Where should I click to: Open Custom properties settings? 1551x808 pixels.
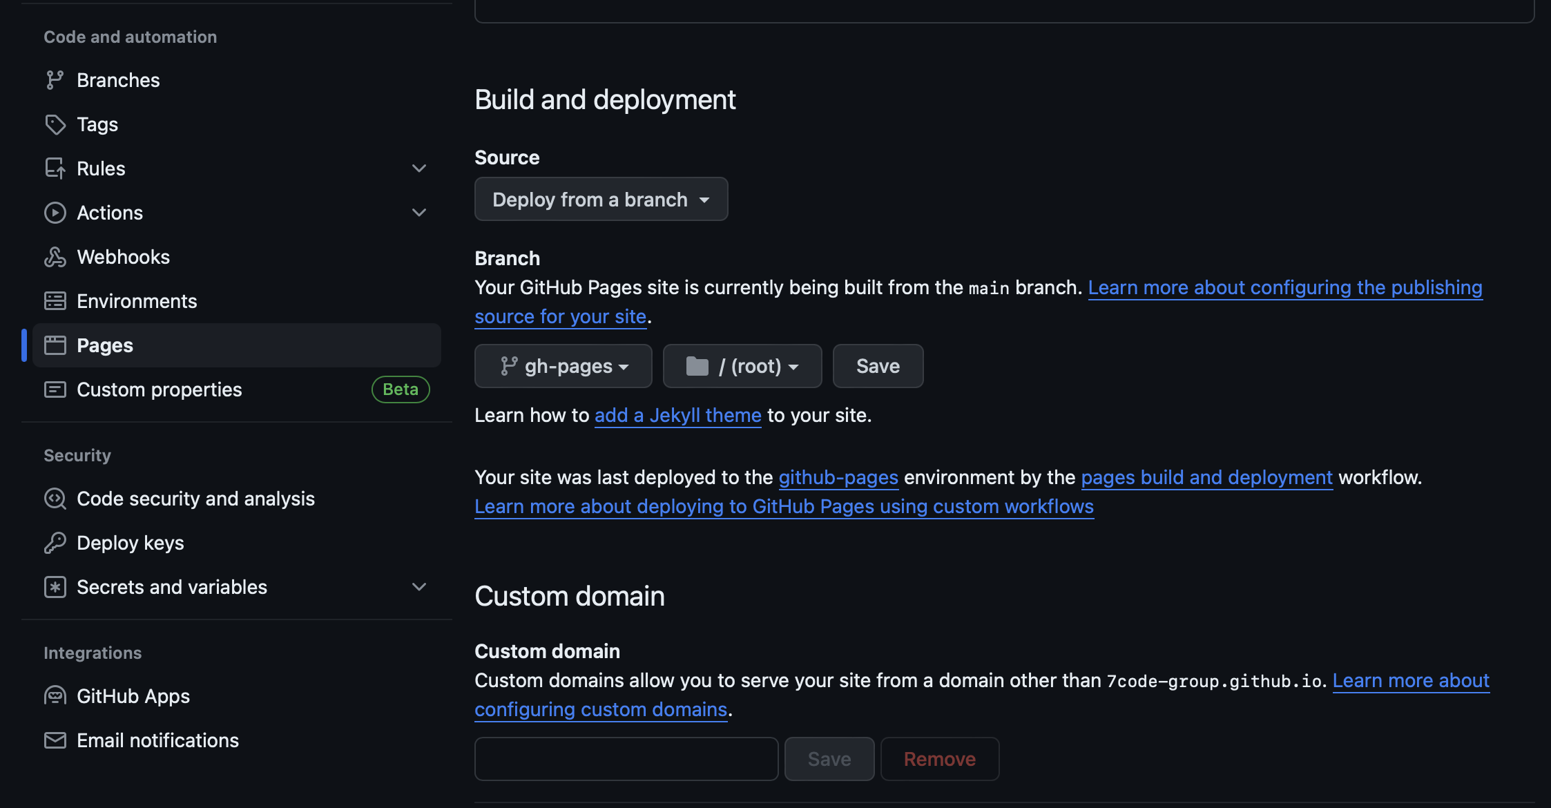coord(237,389)
